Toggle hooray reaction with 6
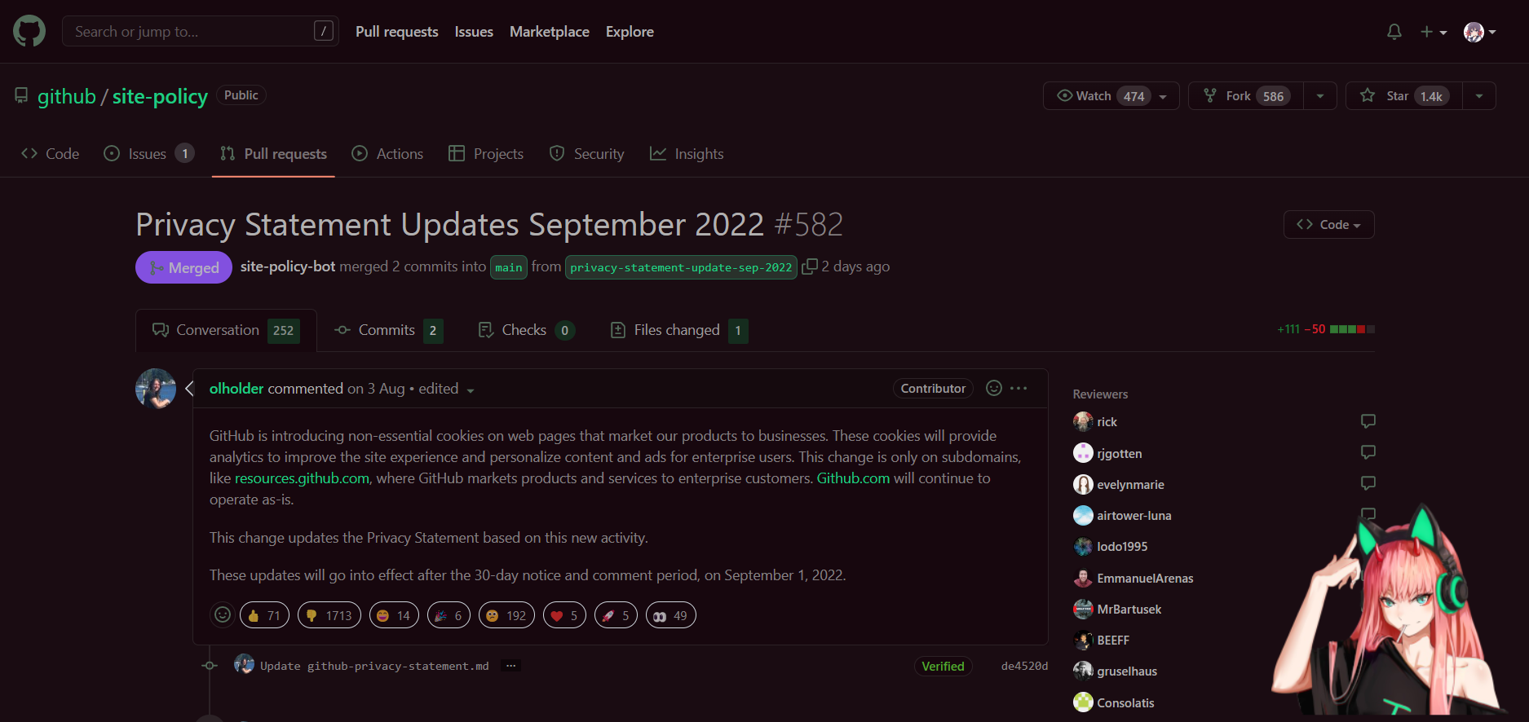The image size is (1529, 722). (x=449, y=615)
